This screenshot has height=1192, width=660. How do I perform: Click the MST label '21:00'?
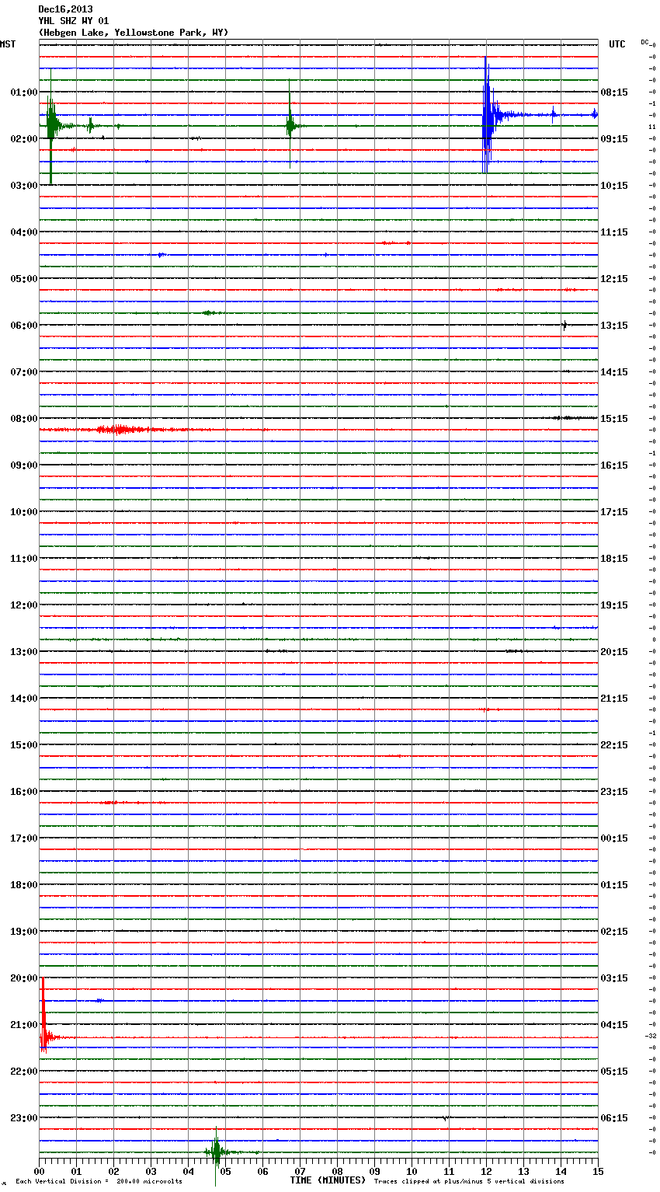23,1025
